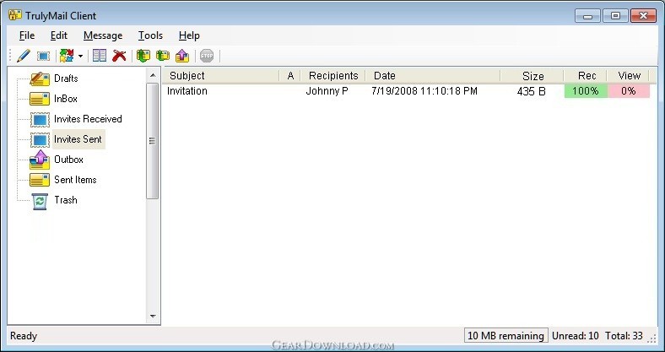Click the folder pane scroll down arrow
Image resolution: width=665 pixels, height=352 pixels.
153,316
